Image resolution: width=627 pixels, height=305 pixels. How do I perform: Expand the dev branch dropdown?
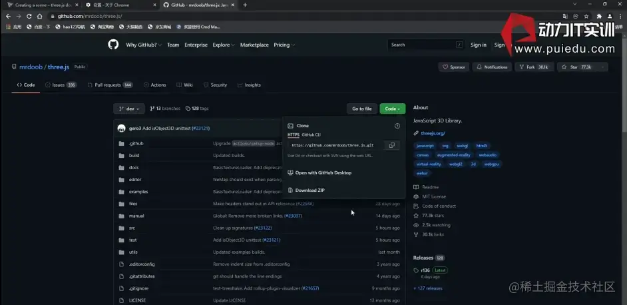click(x=129, y=109)
